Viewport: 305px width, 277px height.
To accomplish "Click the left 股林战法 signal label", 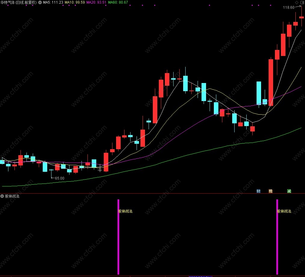I will click(x=125, y=211).
